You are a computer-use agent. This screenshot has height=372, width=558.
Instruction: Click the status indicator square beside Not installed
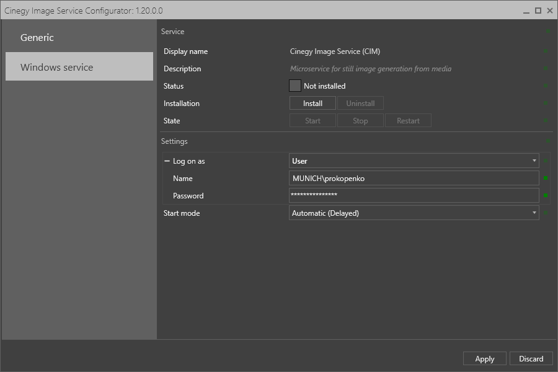[295, 86]
